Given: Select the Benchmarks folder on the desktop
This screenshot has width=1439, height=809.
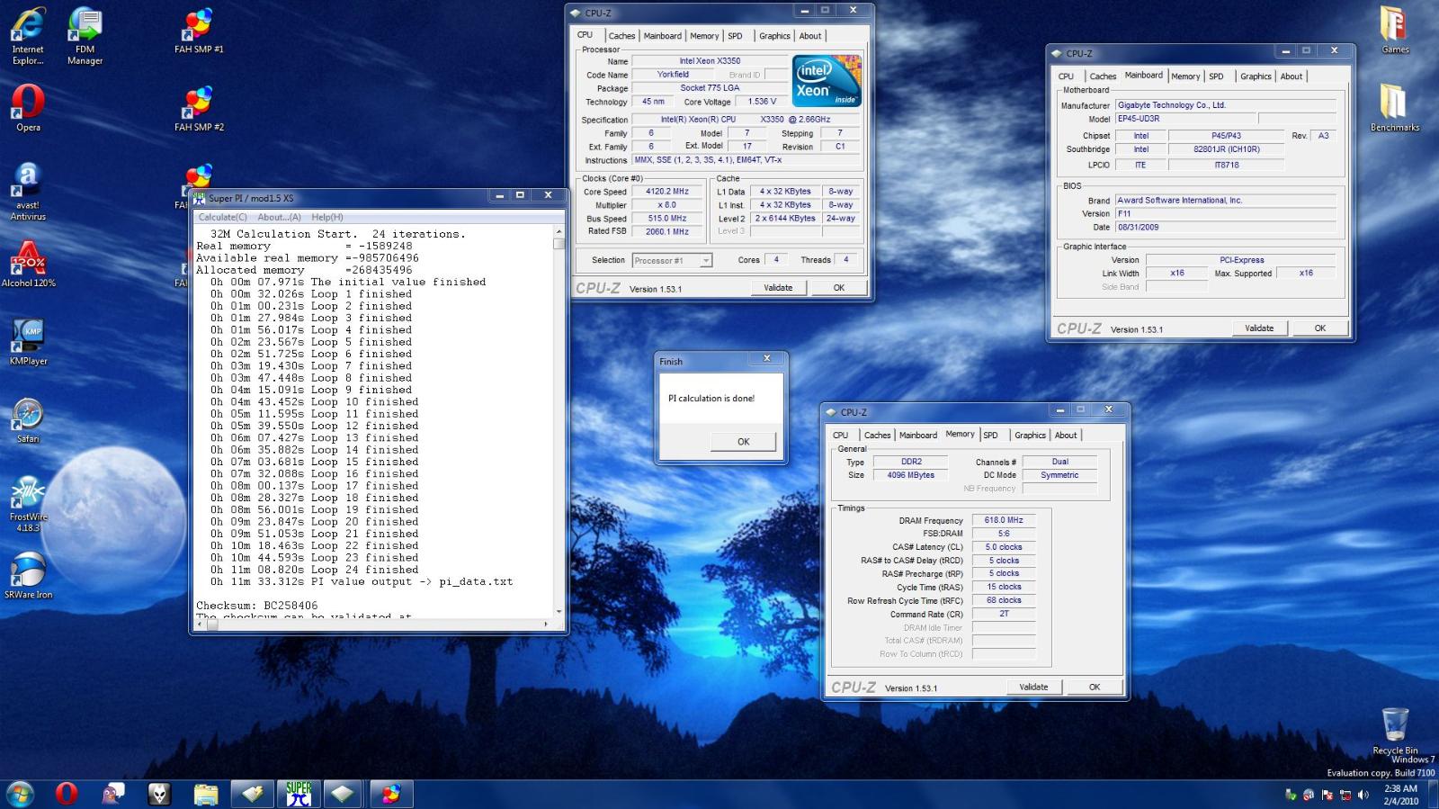Looking at the screenshot, I should click(1395, 108).
